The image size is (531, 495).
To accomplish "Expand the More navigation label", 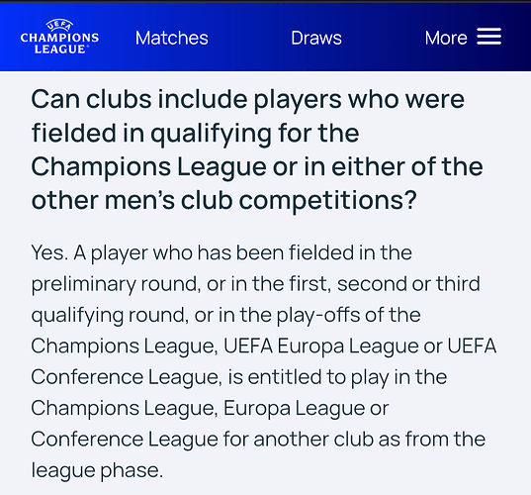I will tap(446, 38).
